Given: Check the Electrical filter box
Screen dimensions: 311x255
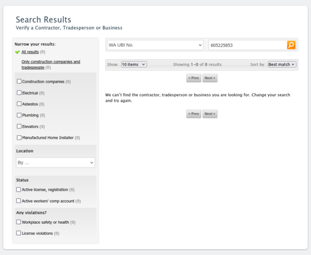Looking at the screenshot, I should [19, 93].
